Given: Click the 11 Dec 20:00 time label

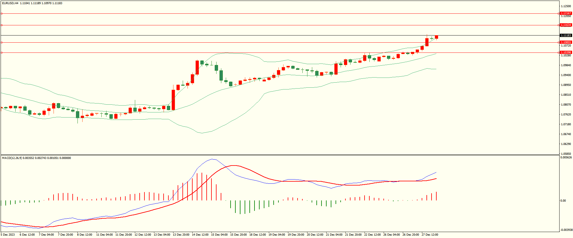Looking at the screenshot, I should 124,235.
